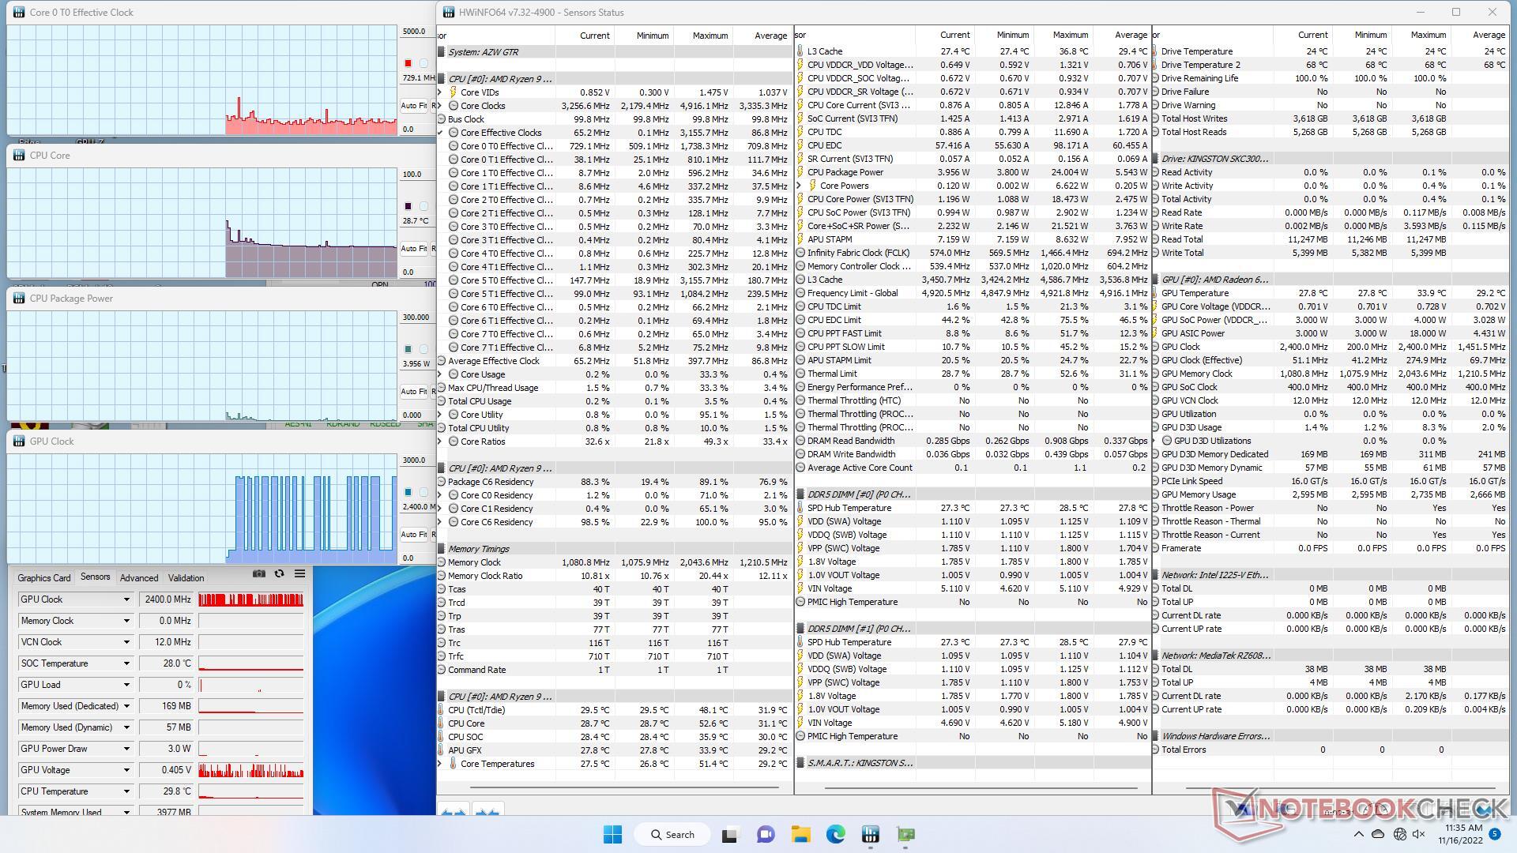Click Auto Fit in CPU Package Power graph

[x=413, y=391]
